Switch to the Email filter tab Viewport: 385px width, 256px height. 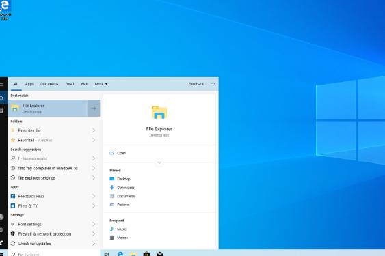click(70, 84)
